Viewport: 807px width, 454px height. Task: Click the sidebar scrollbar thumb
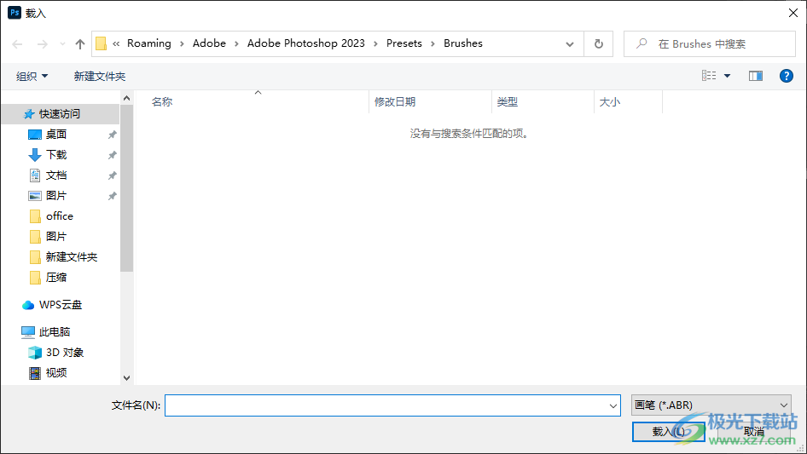point(126,187)
